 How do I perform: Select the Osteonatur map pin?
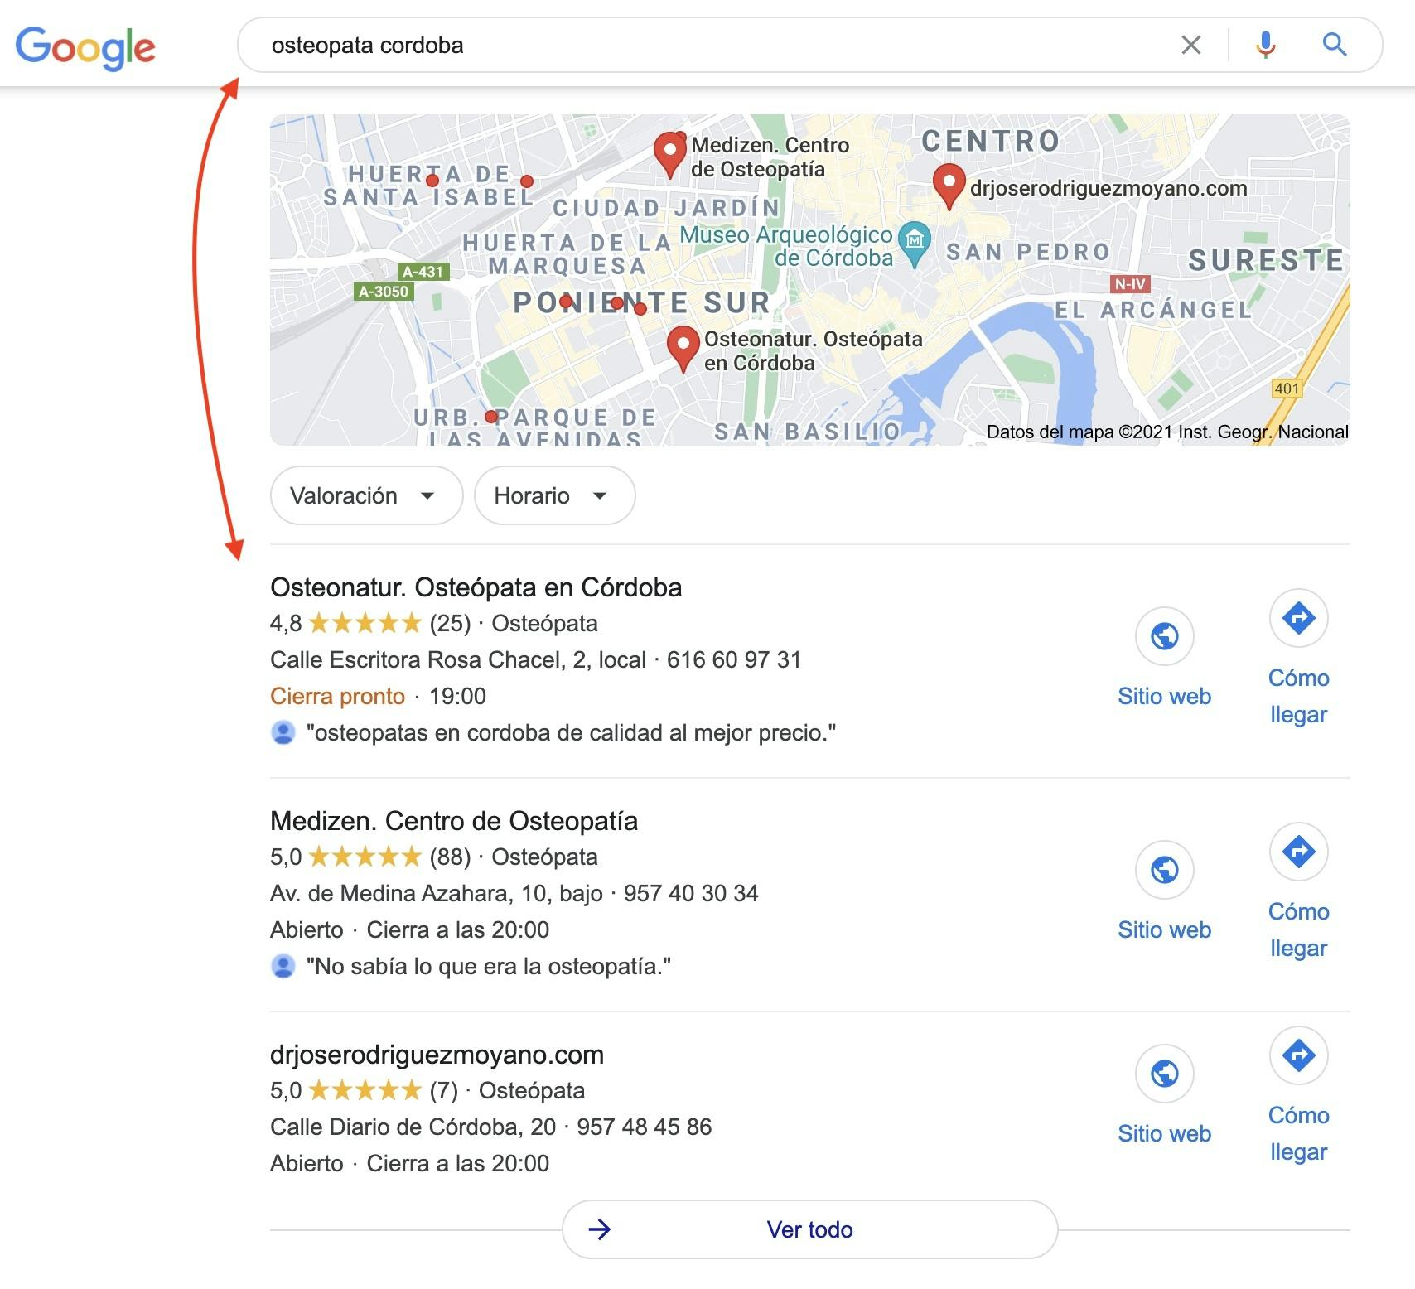[683, 349]
